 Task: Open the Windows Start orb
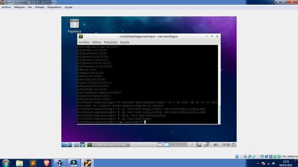[x=6, y=163]
